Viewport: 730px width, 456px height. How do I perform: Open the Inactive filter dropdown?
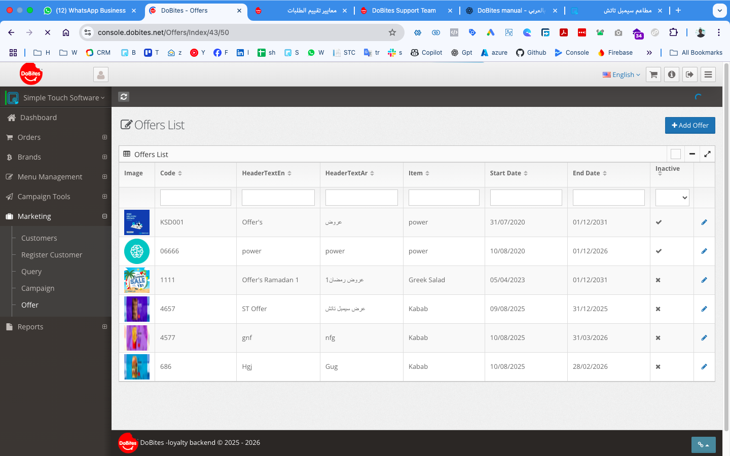[672, 198]
